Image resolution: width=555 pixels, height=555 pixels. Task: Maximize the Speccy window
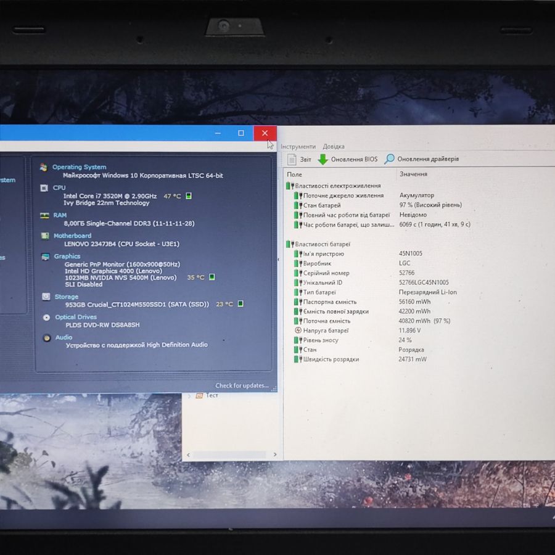241,133
